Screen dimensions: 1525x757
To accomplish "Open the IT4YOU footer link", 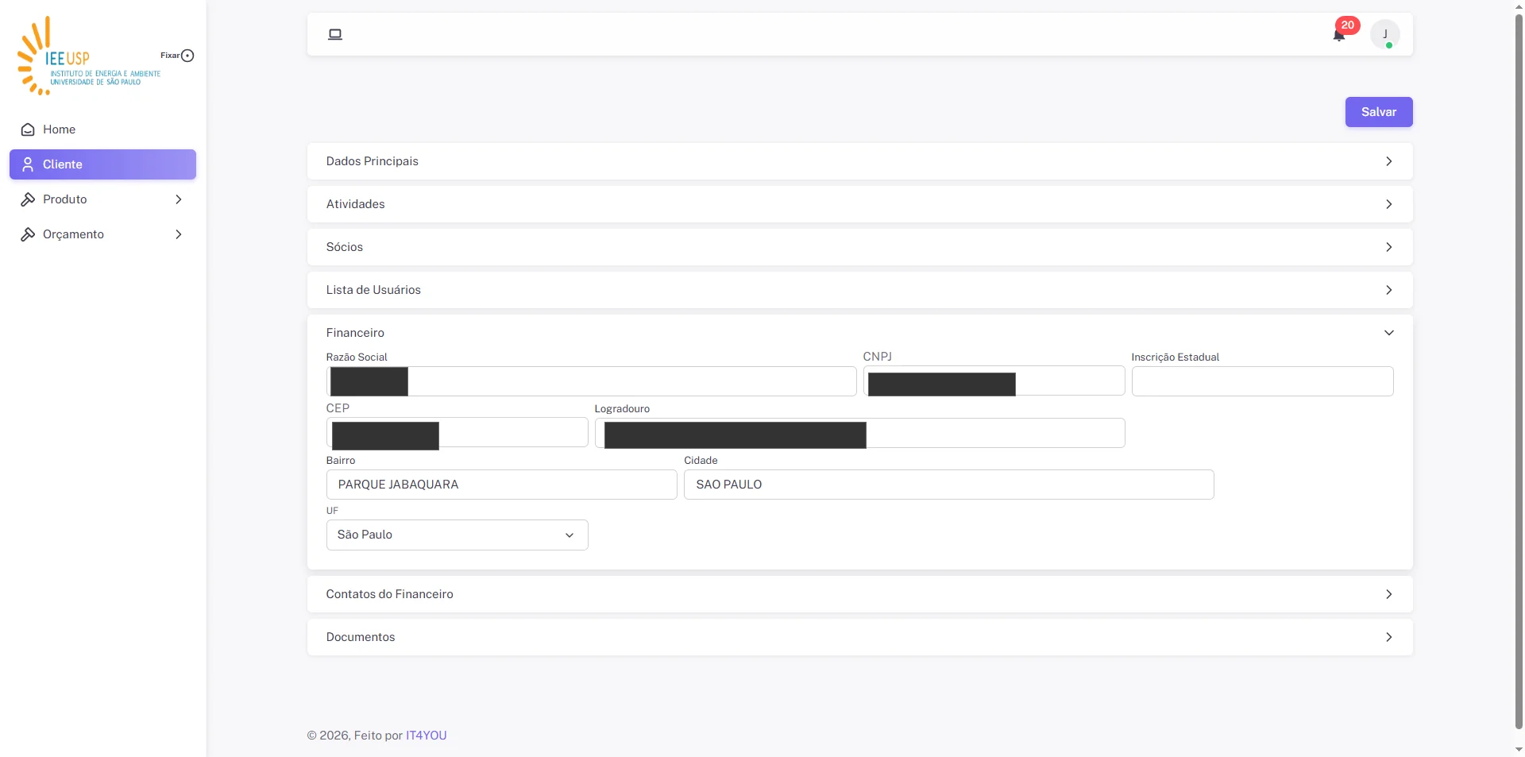I will tap(427, 736).
